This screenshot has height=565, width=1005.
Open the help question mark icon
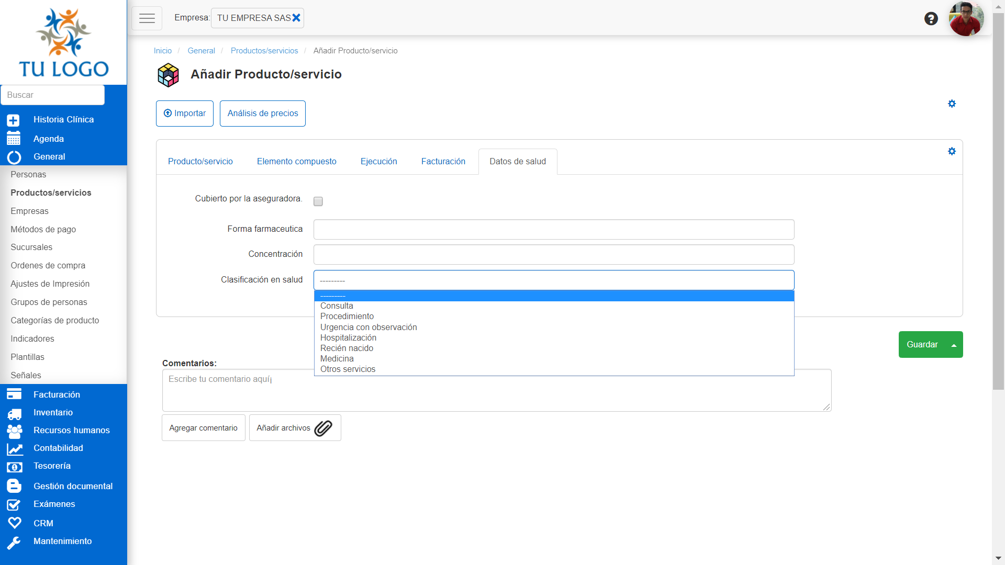[931, 19]
